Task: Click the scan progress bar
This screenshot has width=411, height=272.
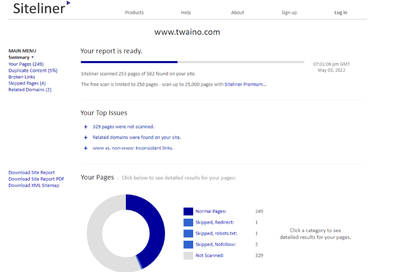Action: tap(192, 62)
